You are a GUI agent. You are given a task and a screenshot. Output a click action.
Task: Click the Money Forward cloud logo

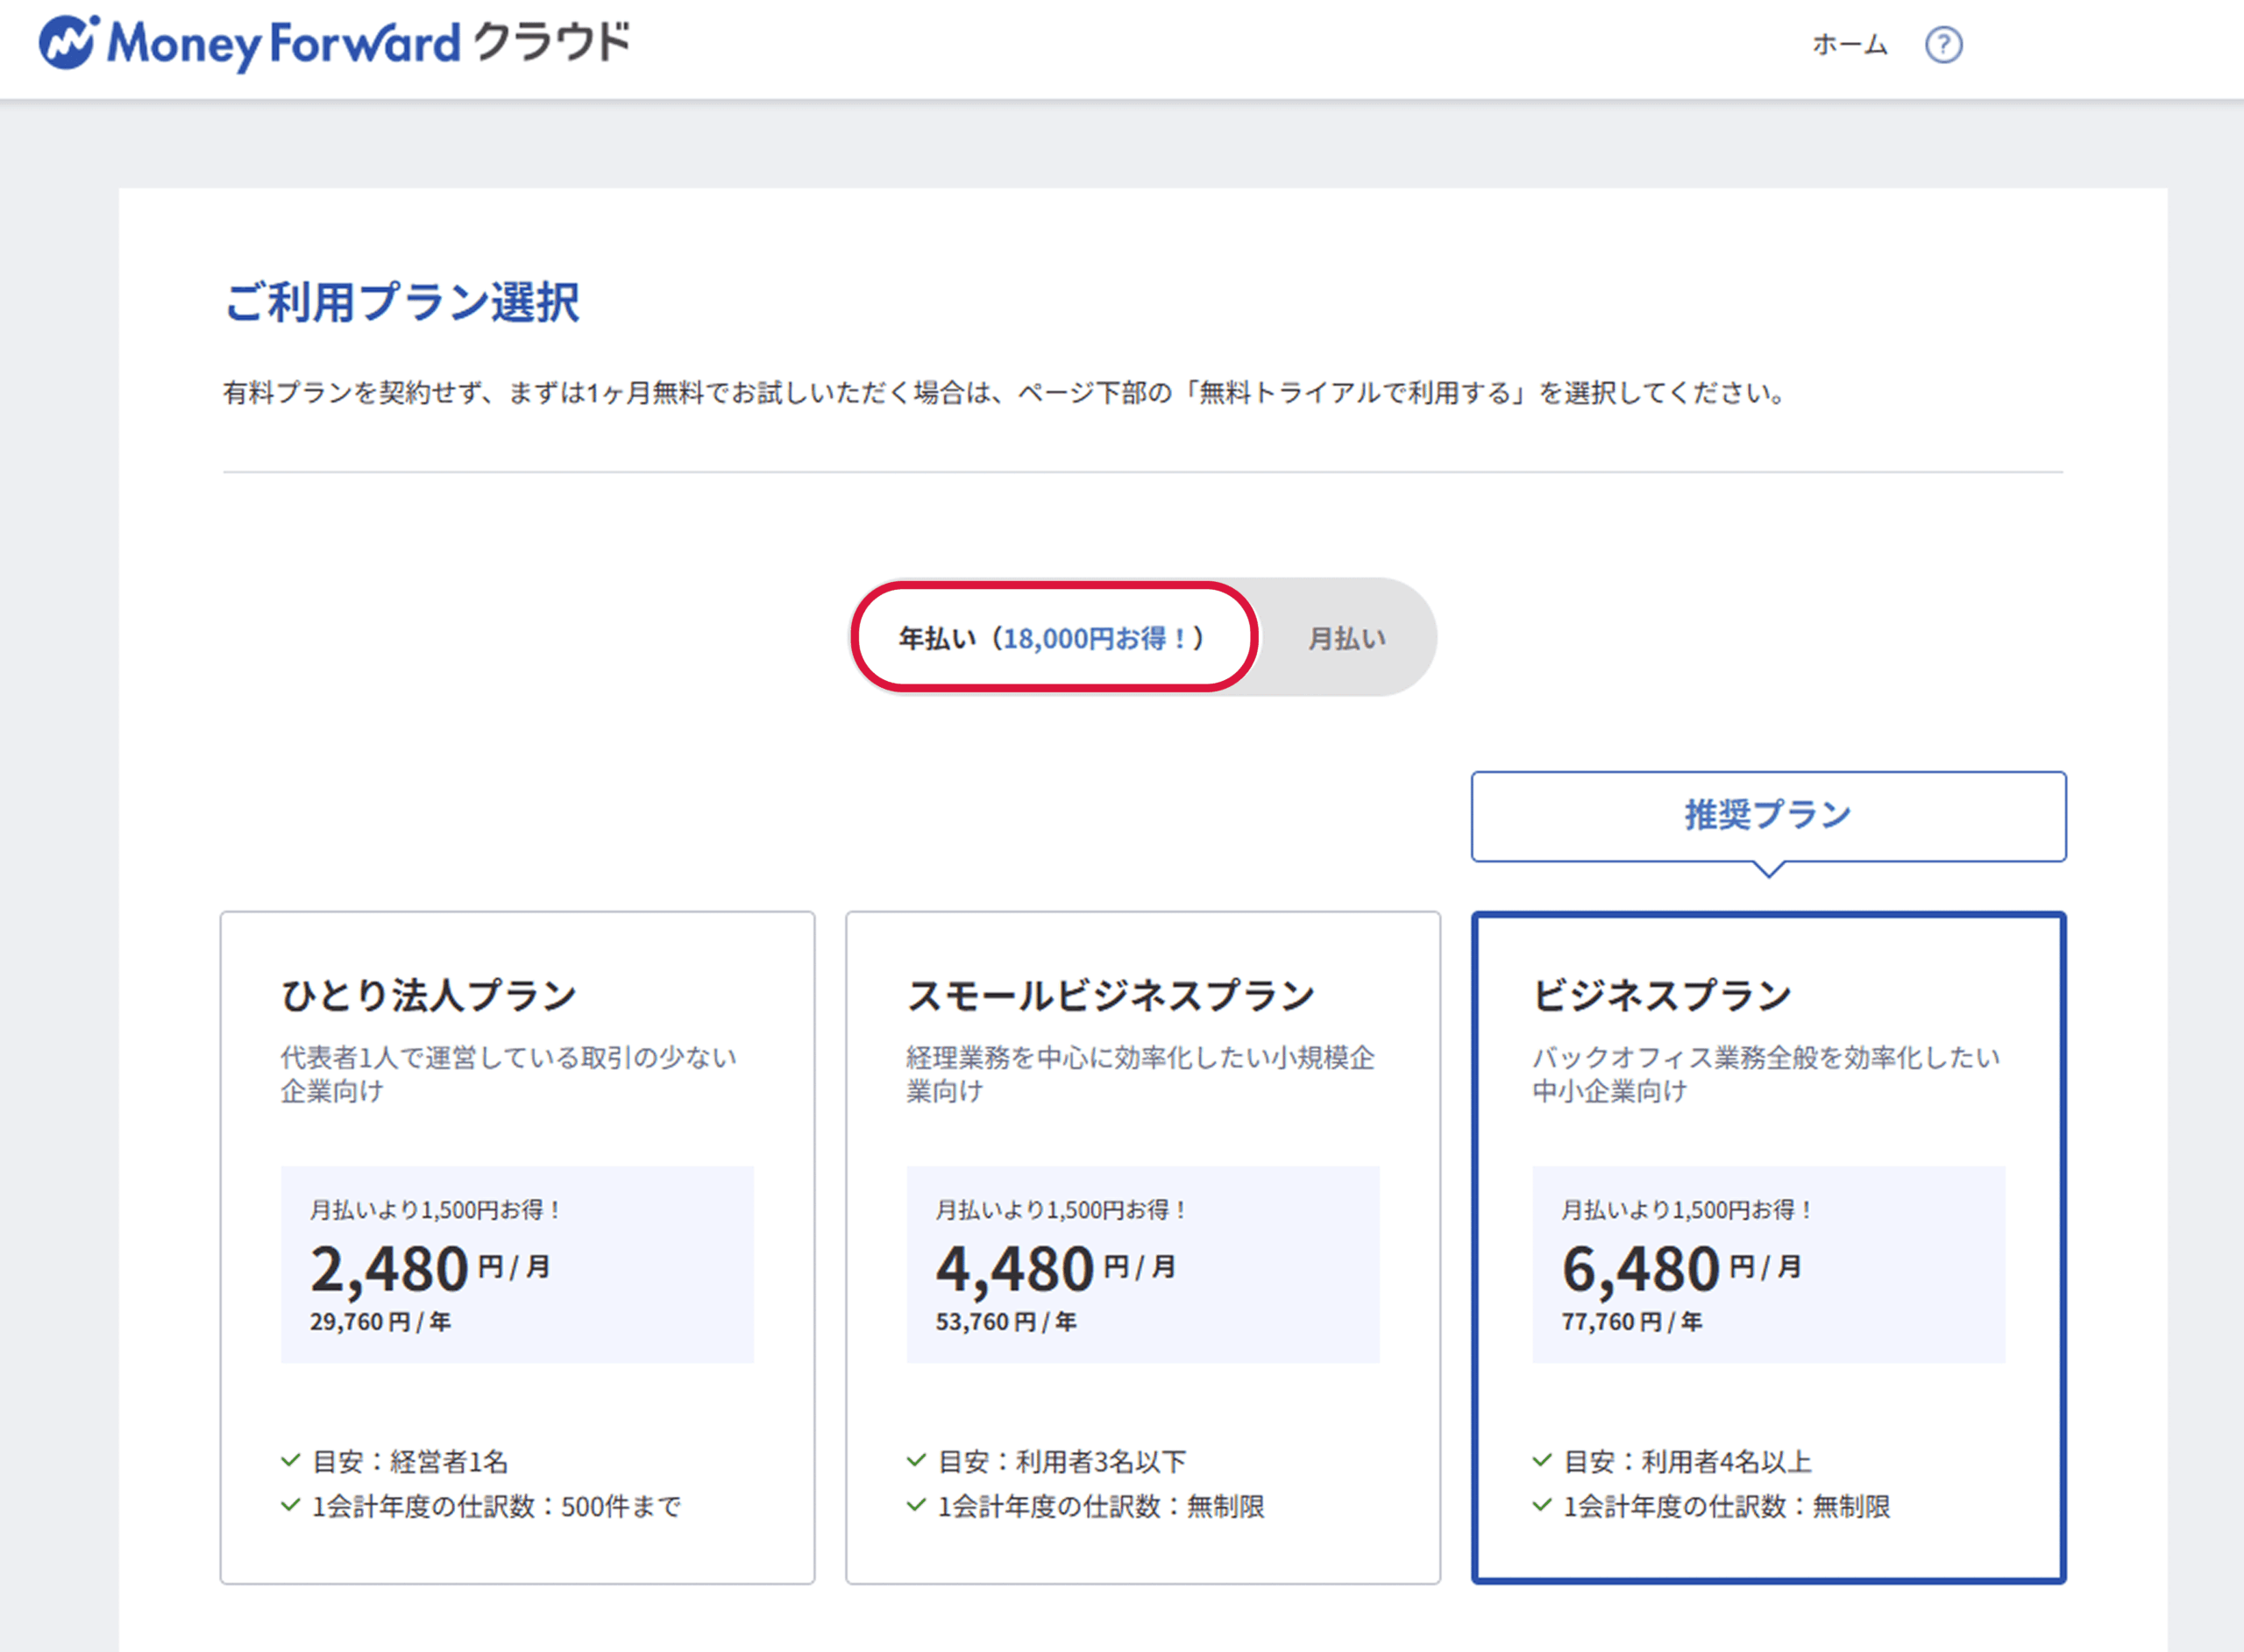pos(334,43)
